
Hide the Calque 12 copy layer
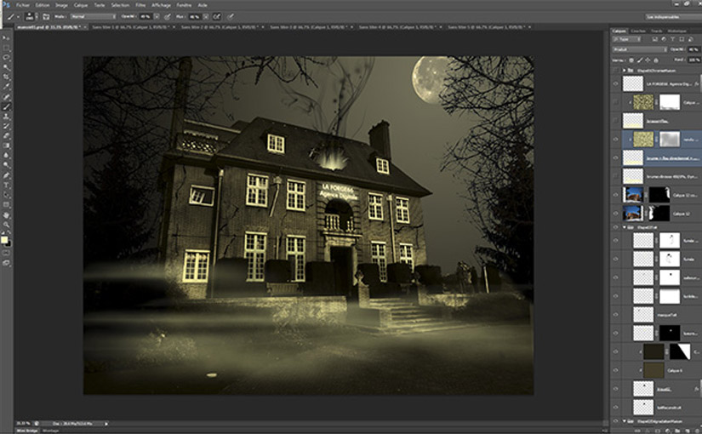pyautogui.click(x=615, y=195)
